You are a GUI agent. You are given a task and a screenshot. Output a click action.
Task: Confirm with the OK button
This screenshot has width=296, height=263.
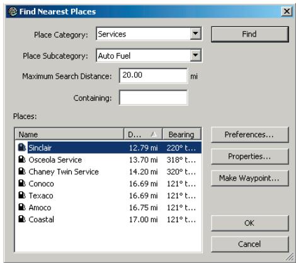250,223
